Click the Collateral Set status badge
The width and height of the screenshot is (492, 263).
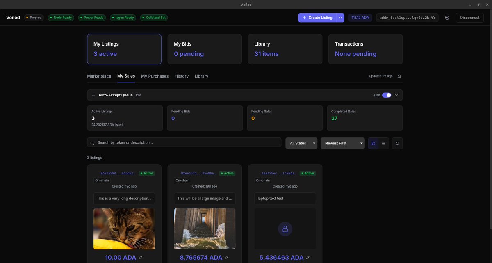click(154, 18)
